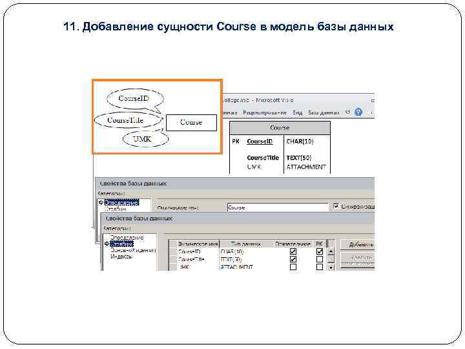Select highlighted Столбцы category in front window
The height and width of the screenshot is (349, 465).
(121, 244)
